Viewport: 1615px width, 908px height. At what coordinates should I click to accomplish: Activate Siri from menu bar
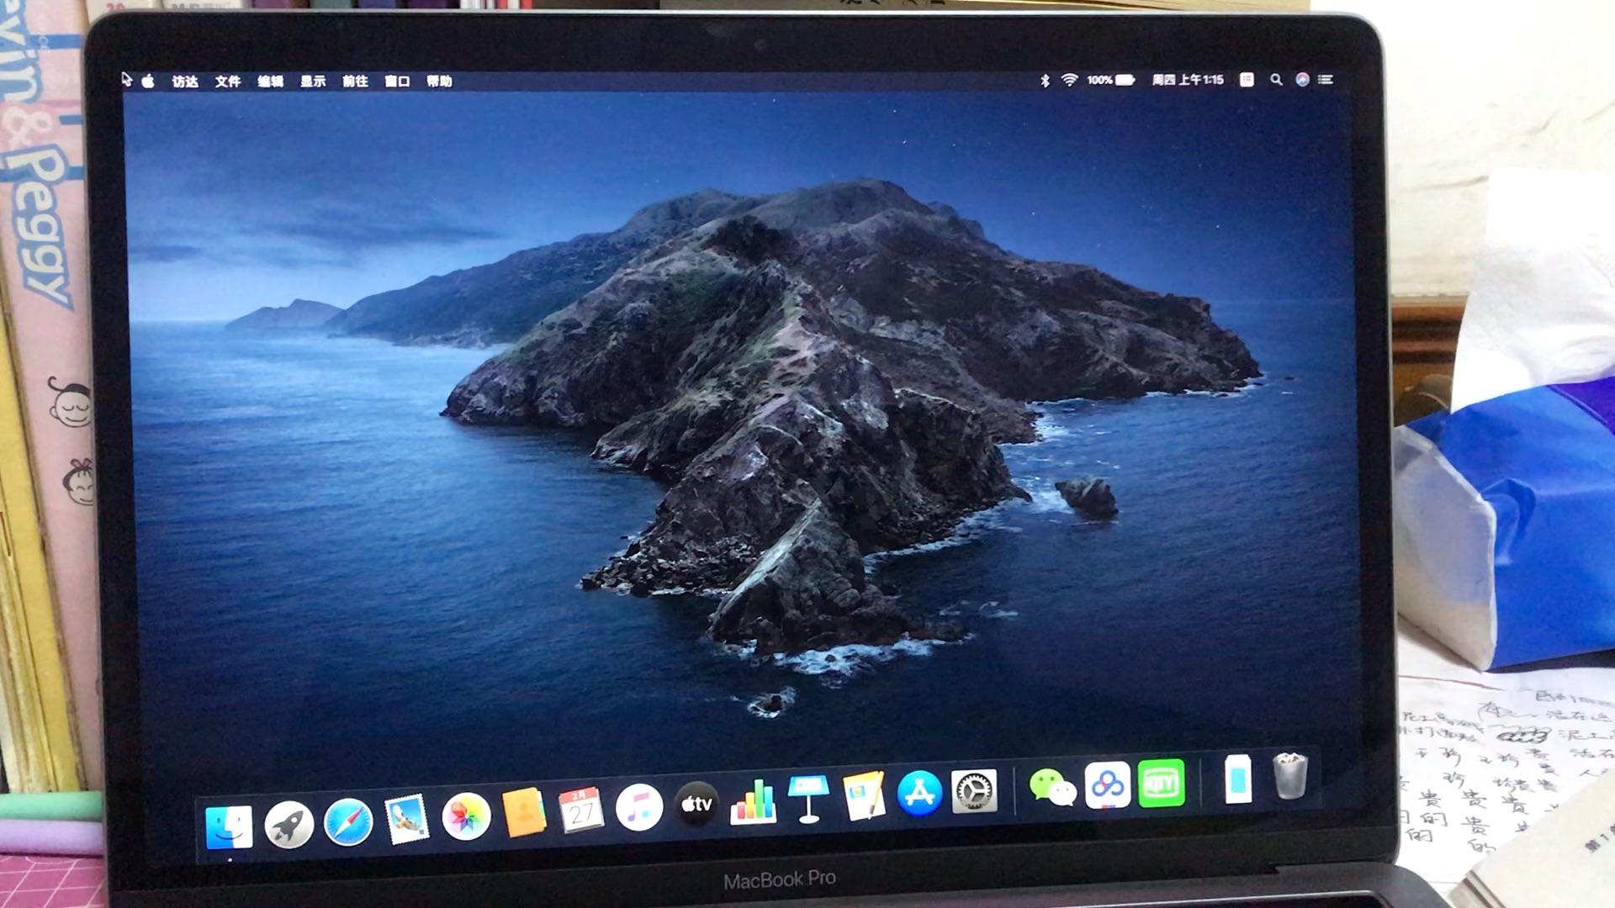coord(1302,79)
